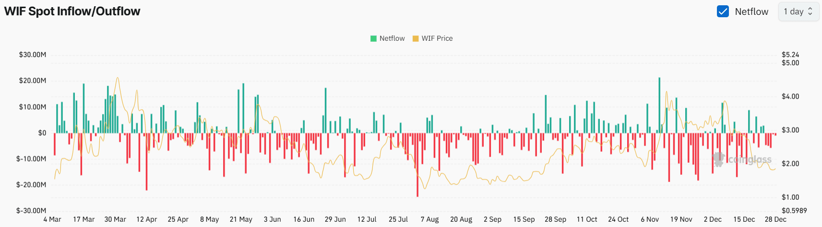The image size is (822, 227).
Task: Click the WIF Spot Inflow/Outflow title
Action: point(72,11)
